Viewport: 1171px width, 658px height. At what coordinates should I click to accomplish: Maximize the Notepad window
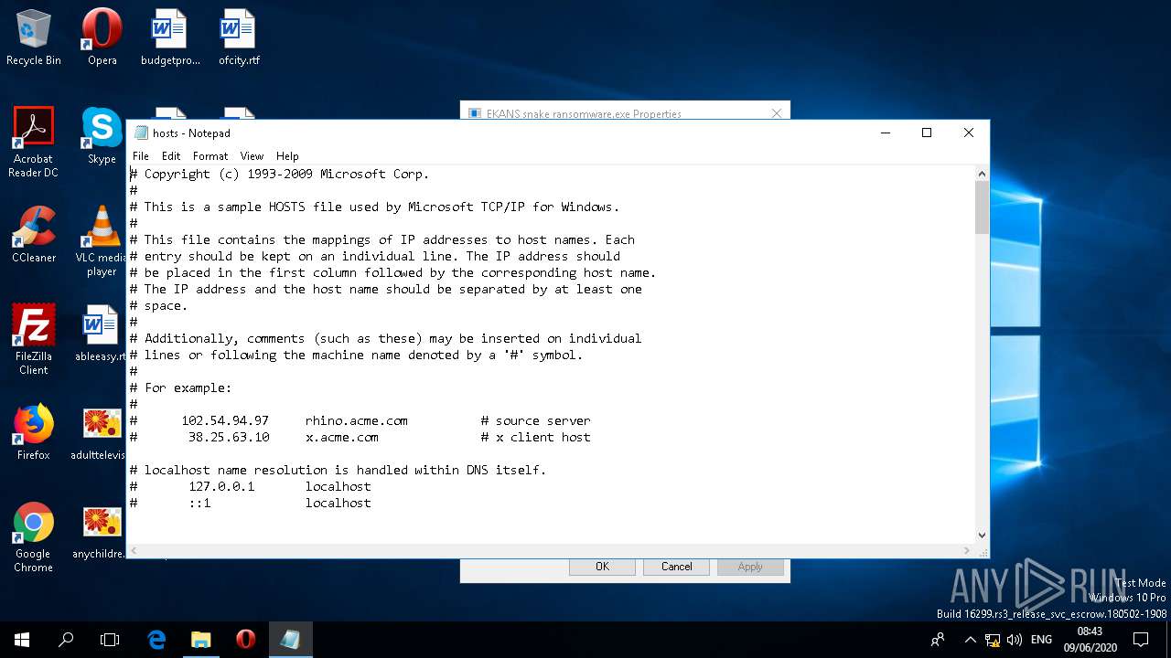(x=927, y=133)
